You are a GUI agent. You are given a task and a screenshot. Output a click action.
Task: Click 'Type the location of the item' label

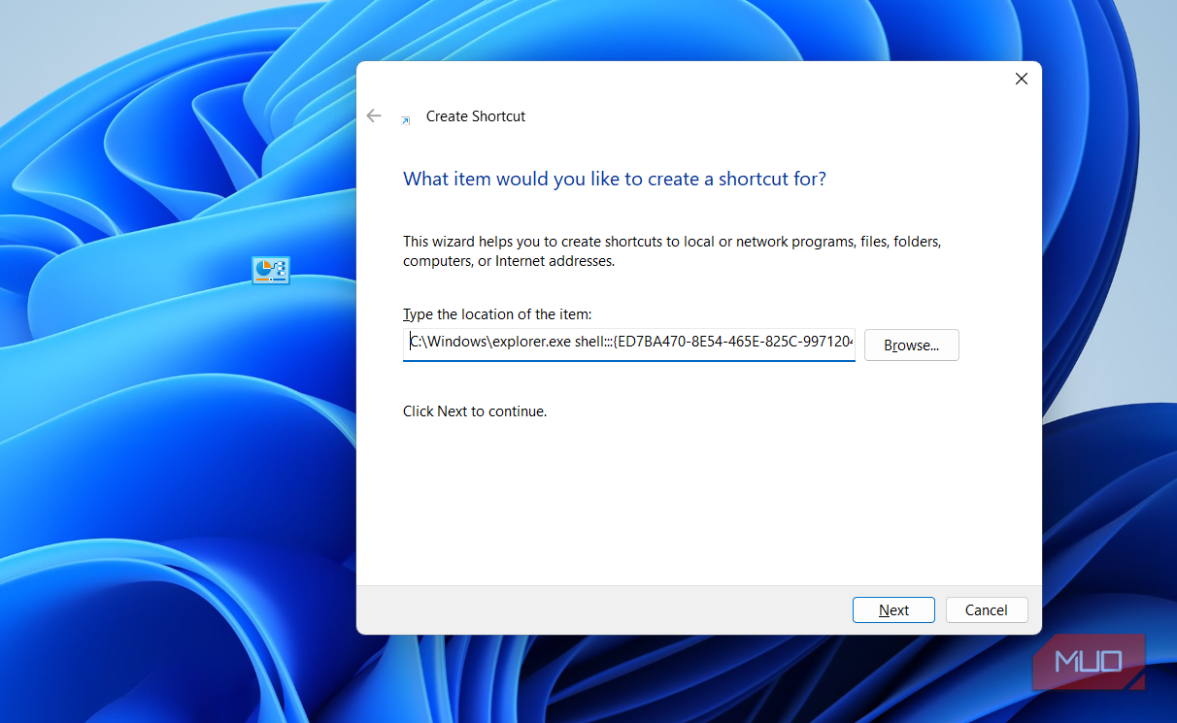pyautogui.click(x=497, y=314)
